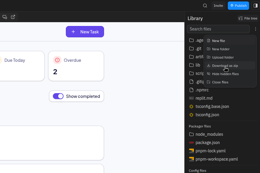
Task: Click the Overdue alert icon
Action: tap(57, 60)
